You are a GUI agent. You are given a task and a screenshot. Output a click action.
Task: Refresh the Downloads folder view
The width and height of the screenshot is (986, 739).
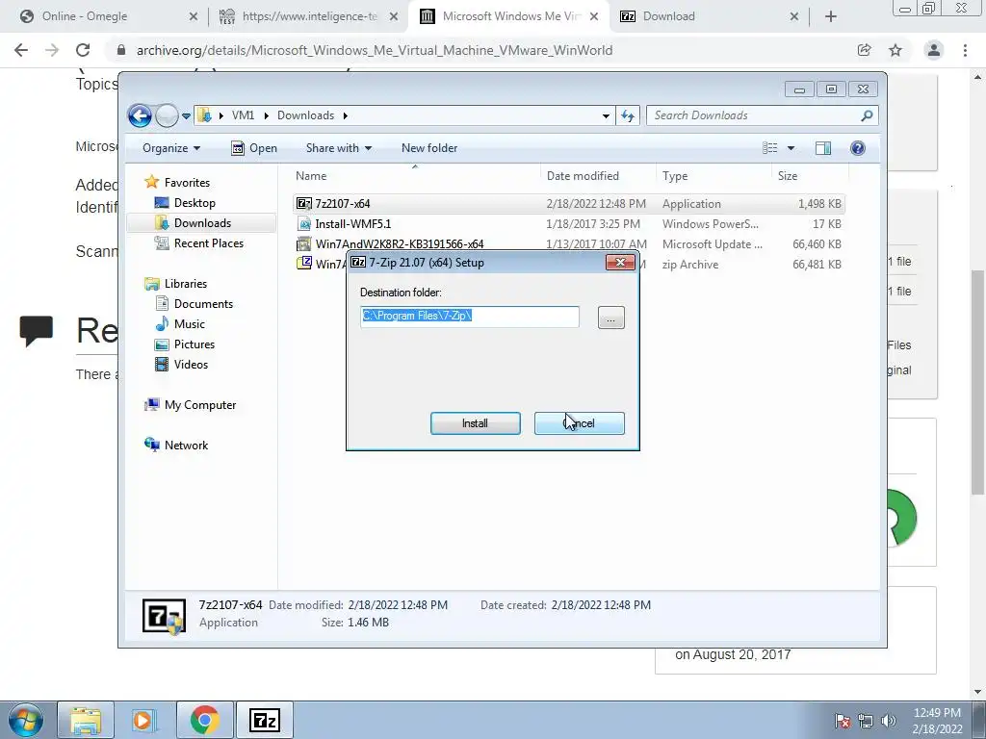click(628, 115)
